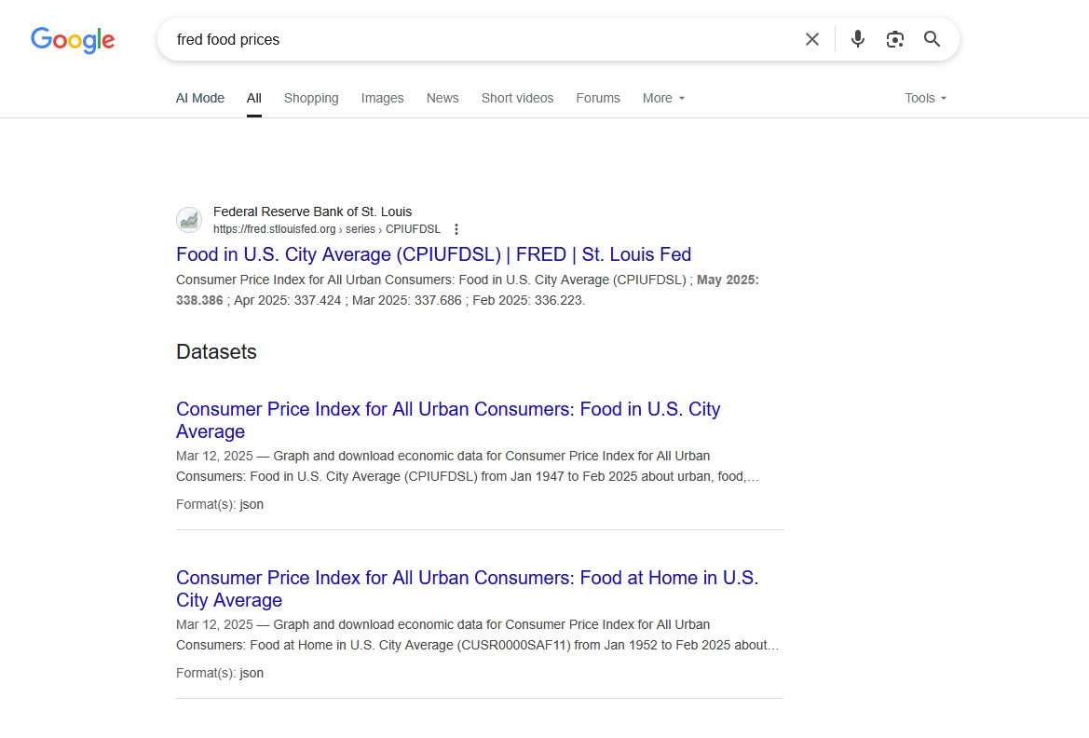Expand the More dropdown
Screen dimensions: 1089x738
click(x=663, y=98)
